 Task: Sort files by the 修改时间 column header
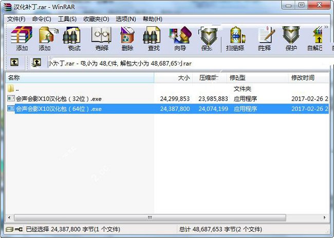[308, 77]
